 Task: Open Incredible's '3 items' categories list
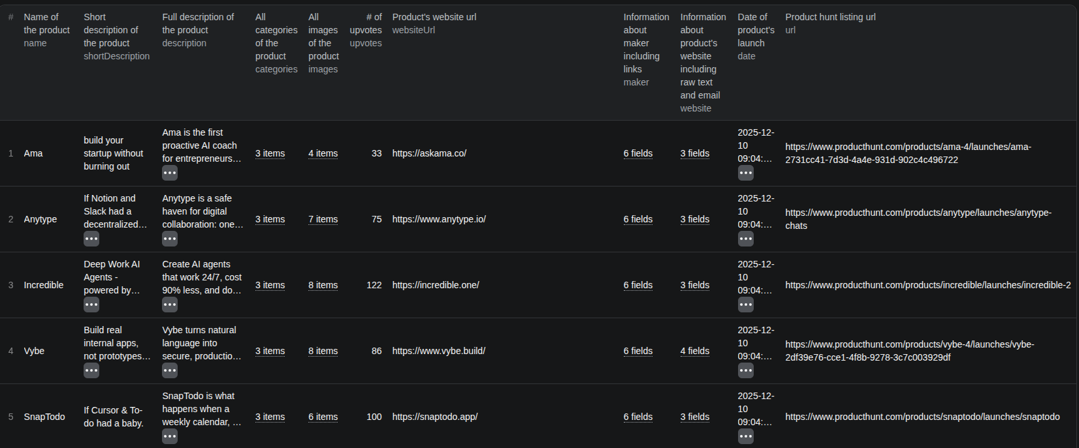pos(270,286)
